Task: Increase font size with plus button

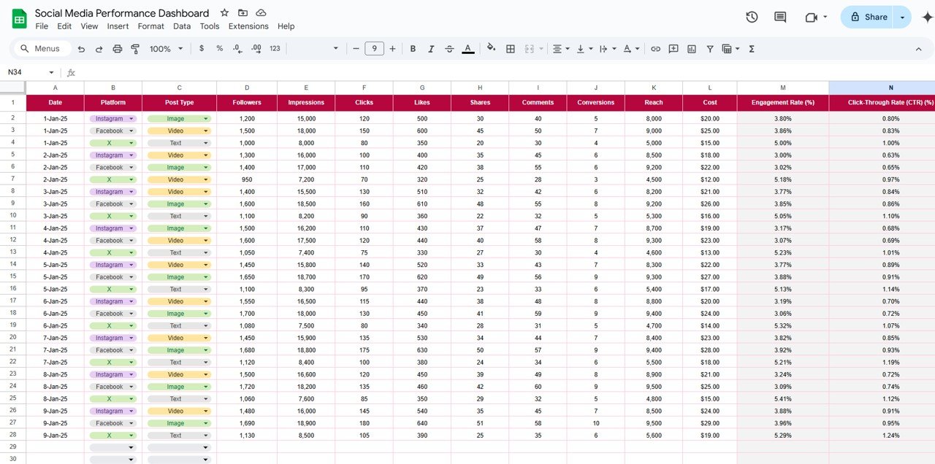Action: 392,49
